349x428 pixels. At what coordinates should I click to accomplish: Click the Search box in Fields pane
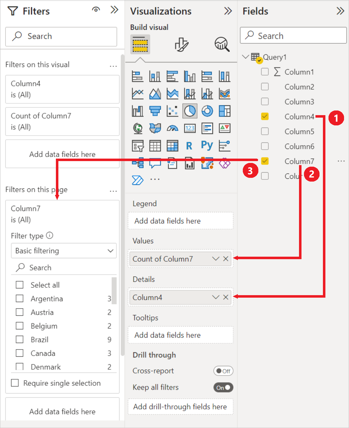(293, 35)
